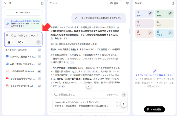Click the chat scroll-down chevron button
Viewport: 177px width, 116px height.
(89, 86)
